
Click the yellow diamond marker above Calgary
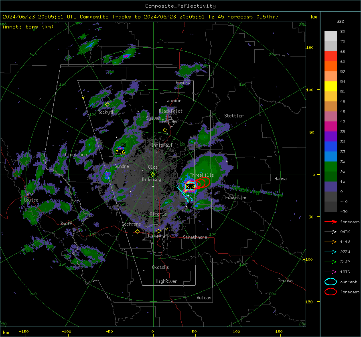click(x=158, y=231)
